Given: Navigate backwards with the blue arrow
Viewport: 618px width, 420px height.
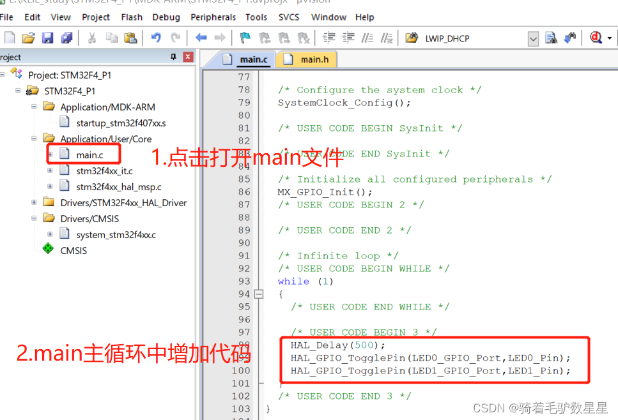Looking at the screenshot, I should point(201,38).
